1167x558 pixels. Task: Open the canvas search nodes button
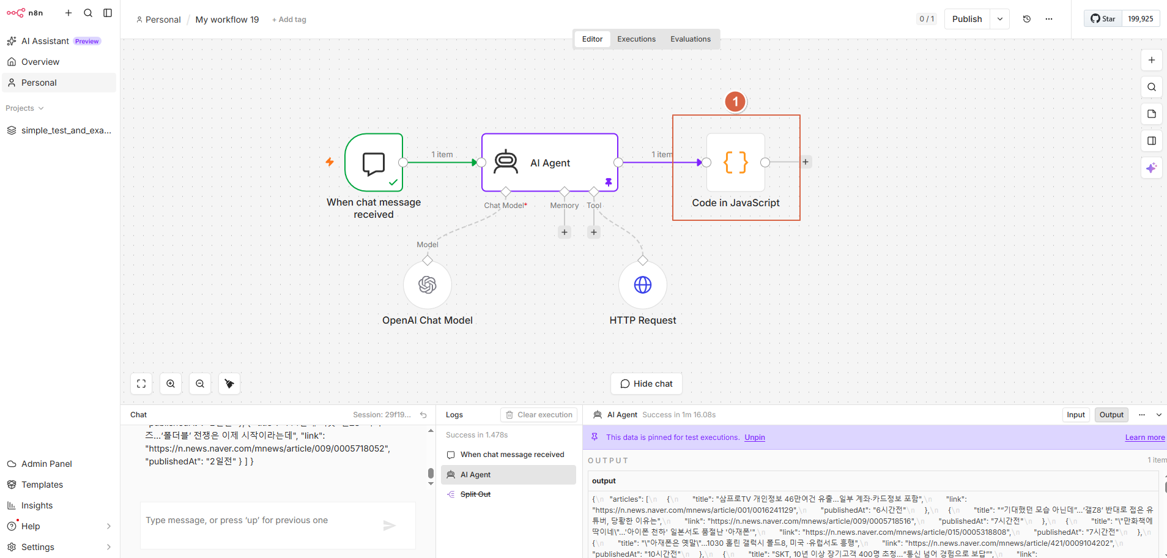click(x=1152, y=87)
